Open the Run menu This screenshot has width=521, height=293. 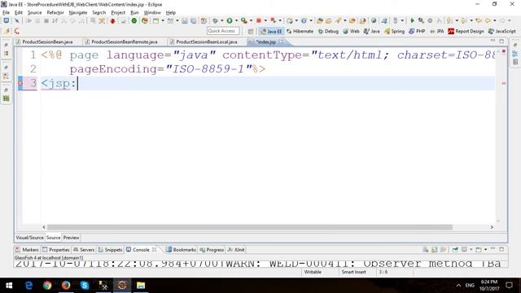(134, 12)
